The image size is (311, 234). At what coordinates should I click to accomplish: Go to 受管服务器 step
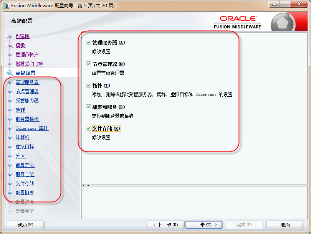[27, 101]
